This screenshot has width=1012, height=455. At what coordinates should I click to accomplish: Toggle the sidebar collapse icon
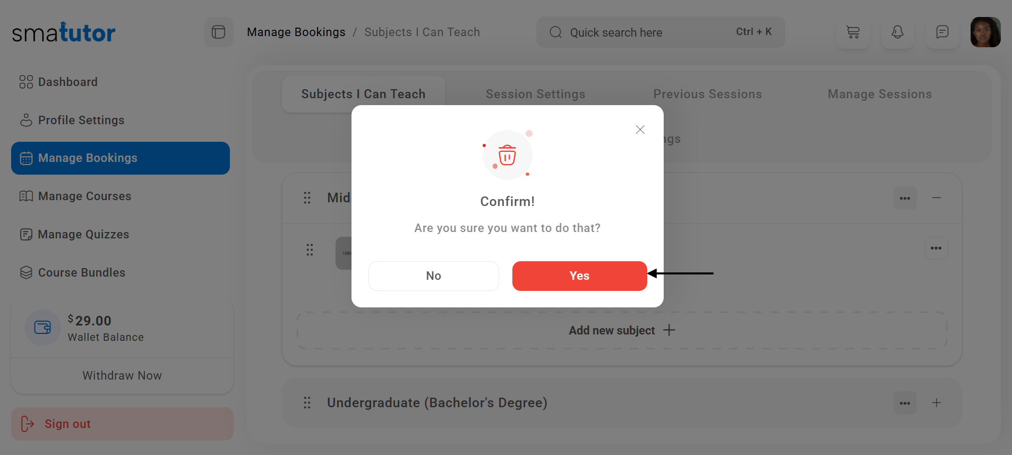218,32
